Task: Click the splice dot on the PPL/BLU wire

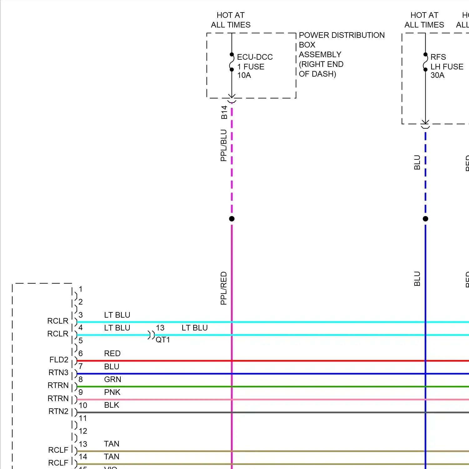Action: [x=232, y=219]
